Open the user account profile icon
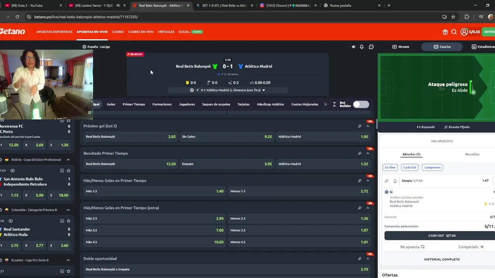The height and width of the screenshot is (278, 495). pyautogui.click(x=464, y=32)
